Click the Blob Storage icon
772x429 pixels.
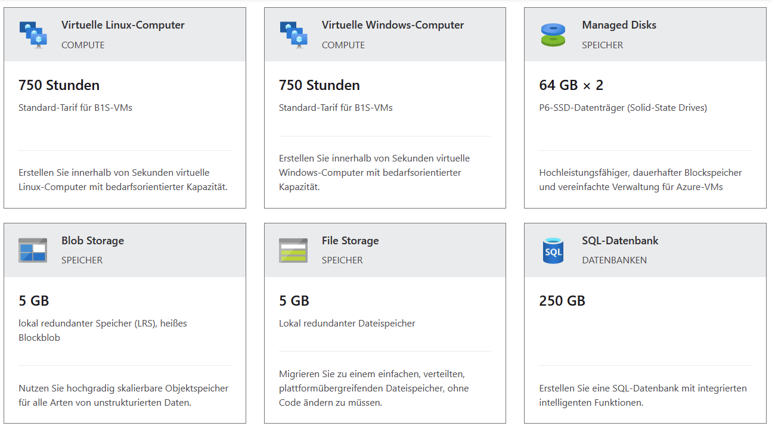click(x=33, y=250)
